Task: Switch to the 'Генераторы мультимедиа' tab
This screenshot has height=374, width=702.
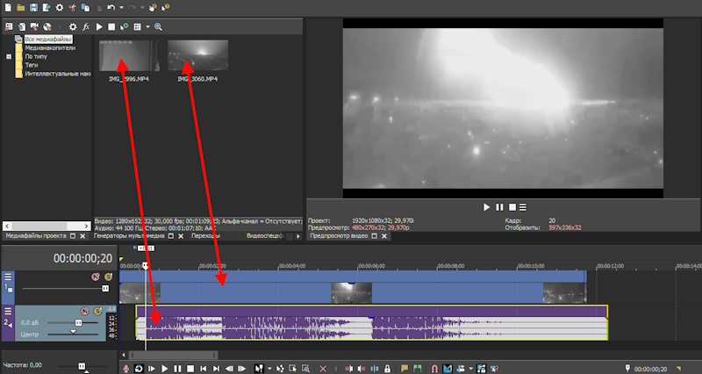Action: coord(129,235)
